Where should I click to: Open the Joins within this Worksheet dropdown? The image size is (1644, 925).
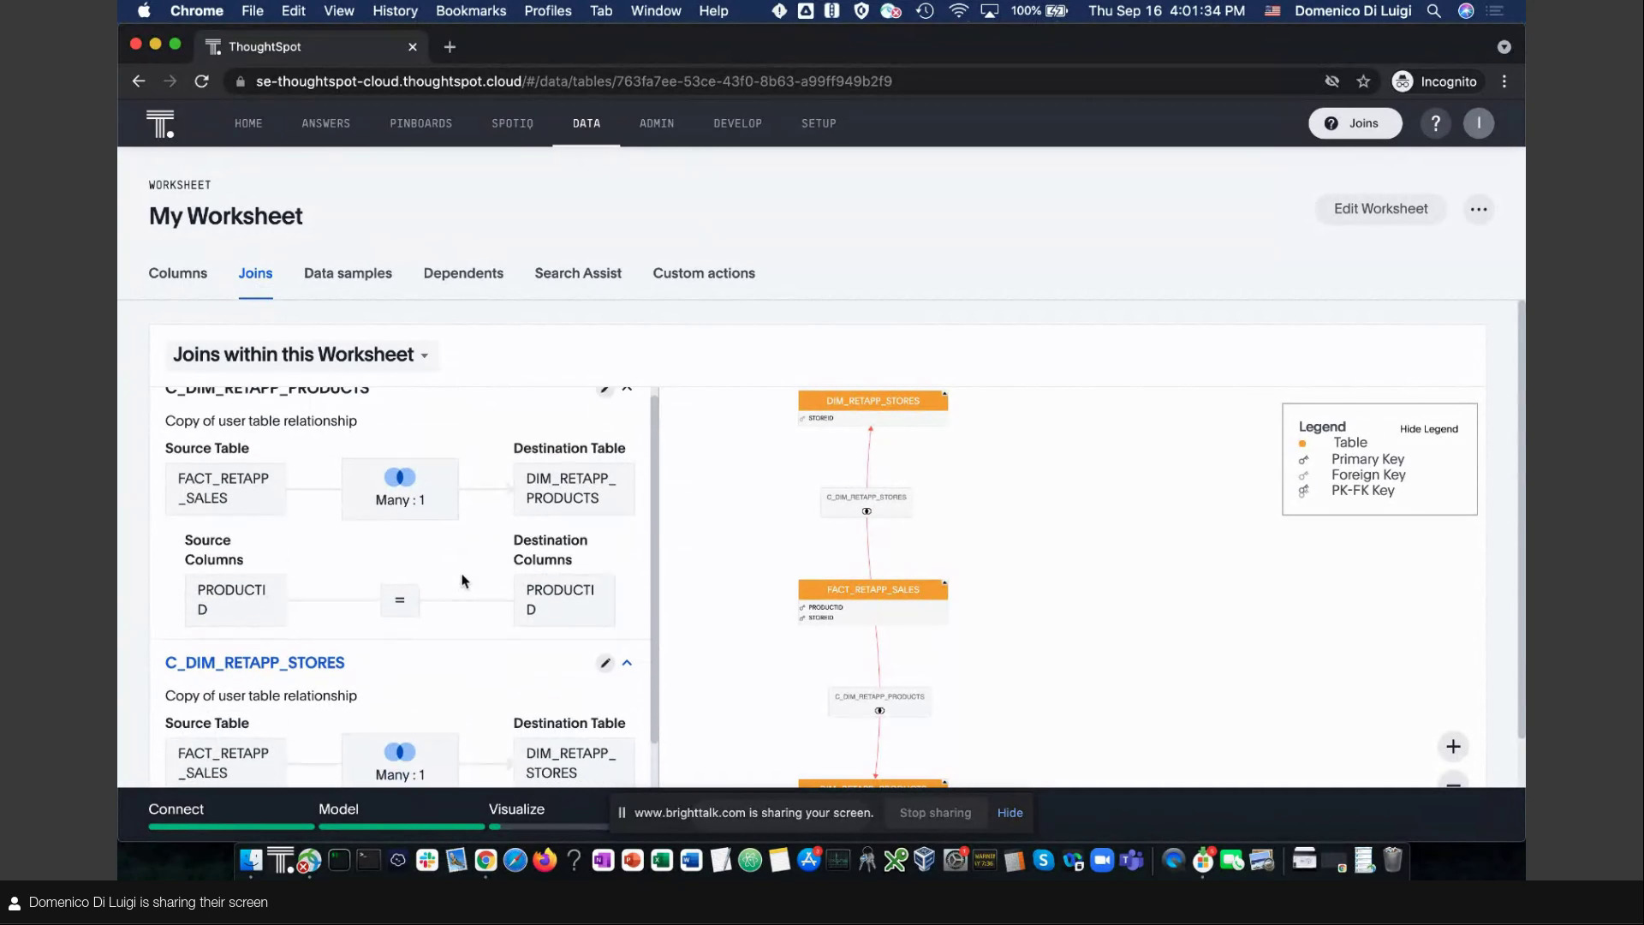pyautogui.click(x=301, y=355)
